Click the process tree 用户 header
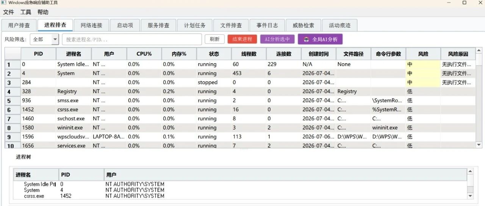The height and width of the screenshot is (206, 485). (285, 175)
